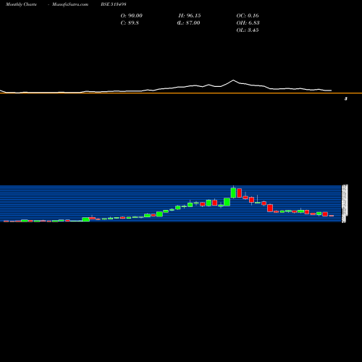Click the price axis labels beside the candlestick panel
The image size is (362, 362).
tap(345, 203)
